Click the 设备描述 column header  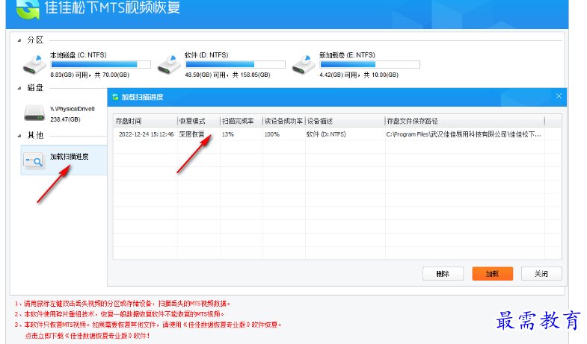pos(345,121)
